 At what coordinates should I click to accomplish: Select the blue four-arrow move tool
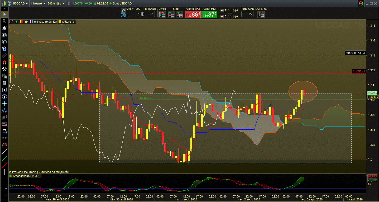point(4,104)
